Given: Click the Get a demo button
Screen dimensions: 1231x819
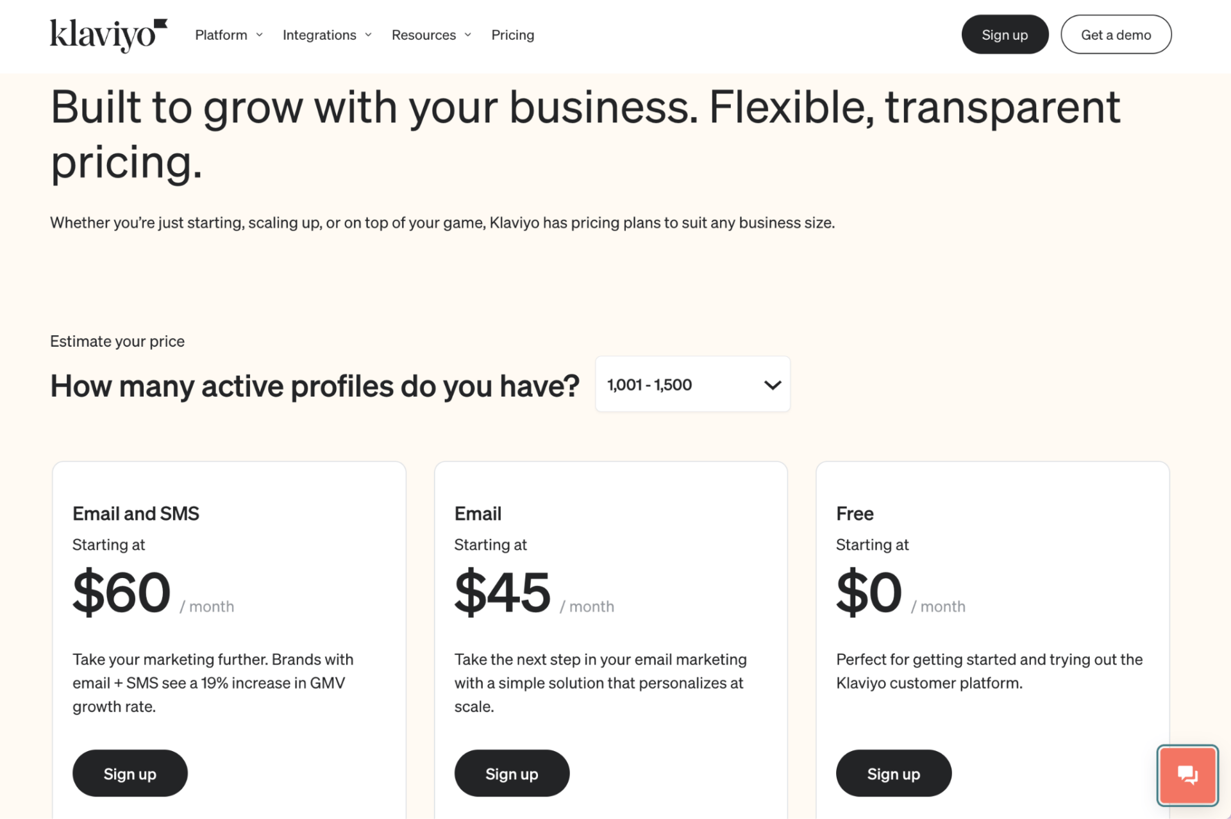Looking at the screenshot, I should (x=1116, y=34).
